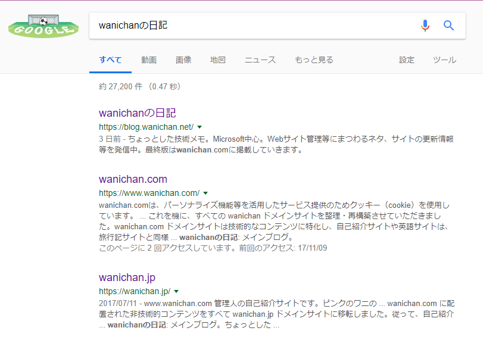
Task: Open the 地図 tab
Action: (x=218, y=60)
